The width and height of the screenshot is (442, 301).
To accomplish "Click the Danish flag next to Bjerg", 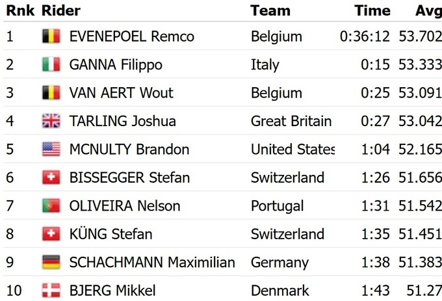I will click(x=51, y=291).
